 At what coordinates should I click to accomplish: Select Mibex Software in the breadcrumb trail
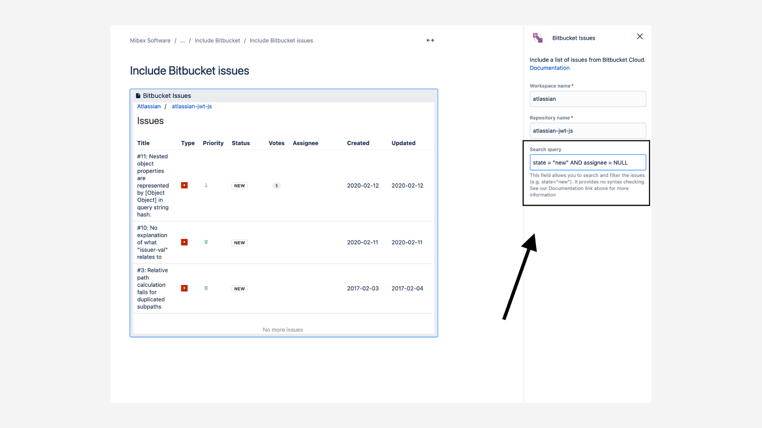(150, 40)
